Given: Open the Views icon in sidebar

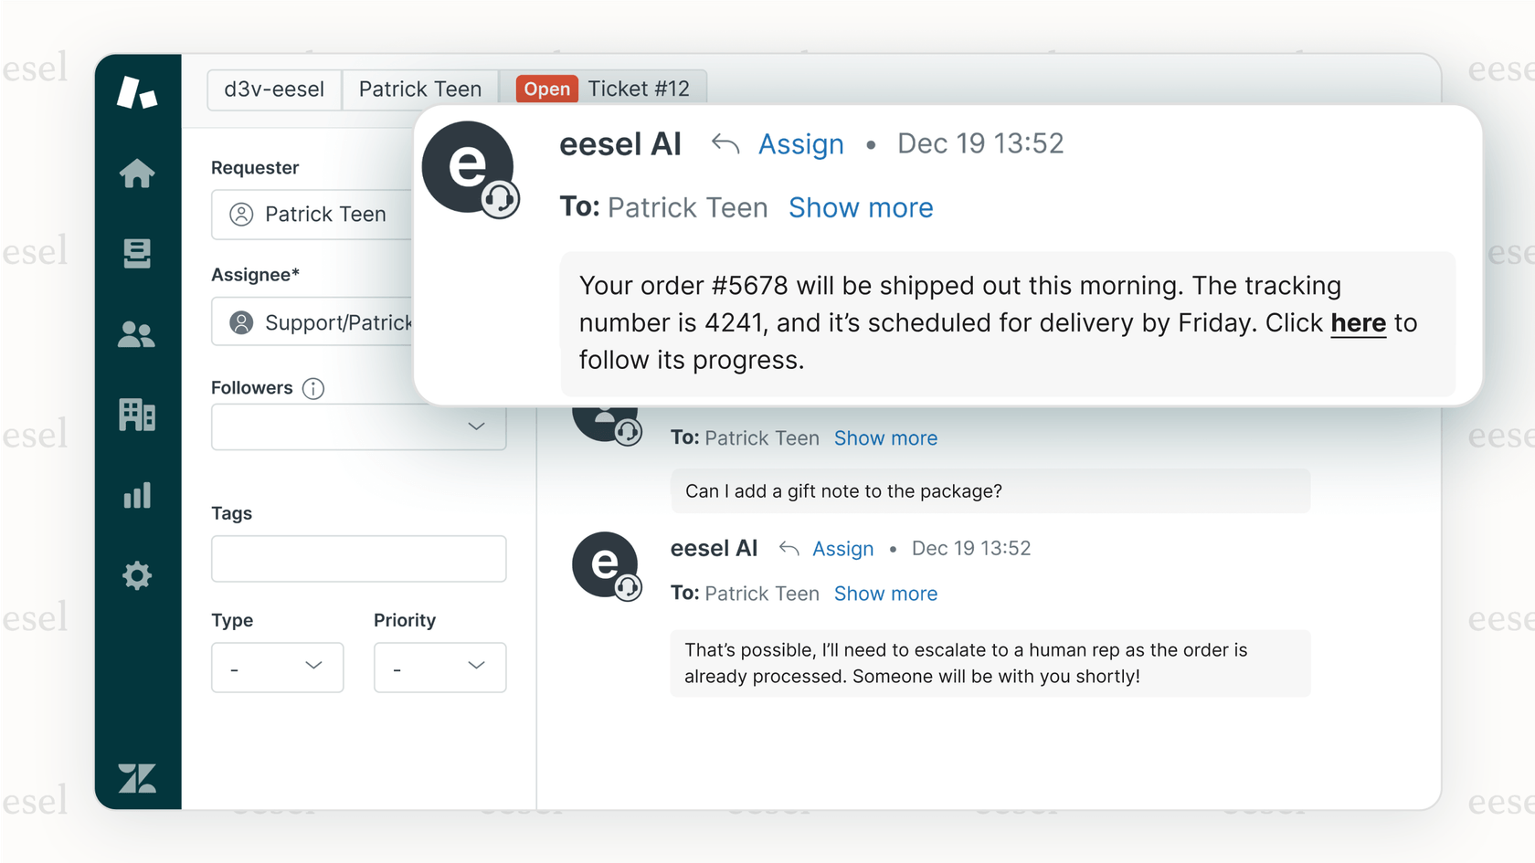Looking at the screenshot, I should 137,253.
